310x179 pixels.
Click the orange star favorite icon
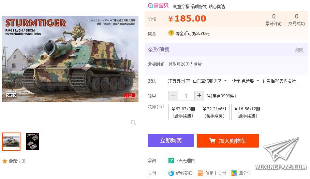click(4, 161)
